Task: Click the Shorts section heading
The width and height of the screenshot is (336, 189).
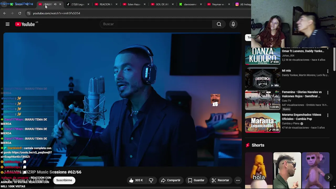Action: [x=258, y=145]
